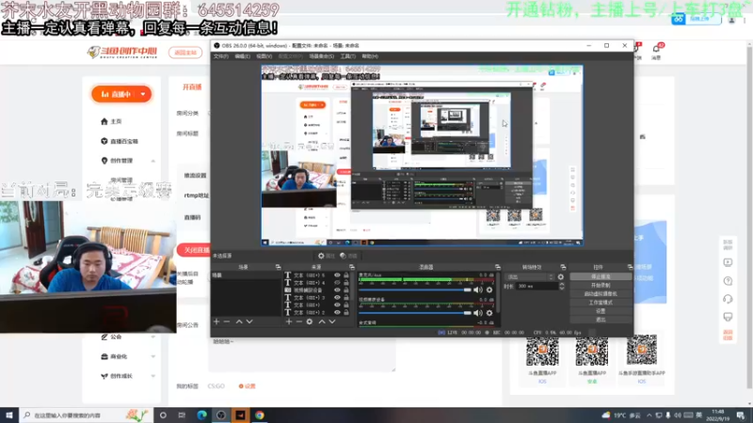Toggle lock on source 文本 (GDI+) 5
Screen dimensions: 753x423
346,275
